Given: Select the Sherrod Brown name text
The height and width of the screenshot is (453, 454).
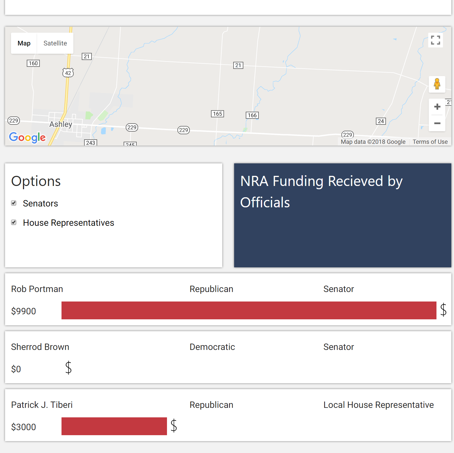Looking at the screenshot, I should (x=40, y=347).
